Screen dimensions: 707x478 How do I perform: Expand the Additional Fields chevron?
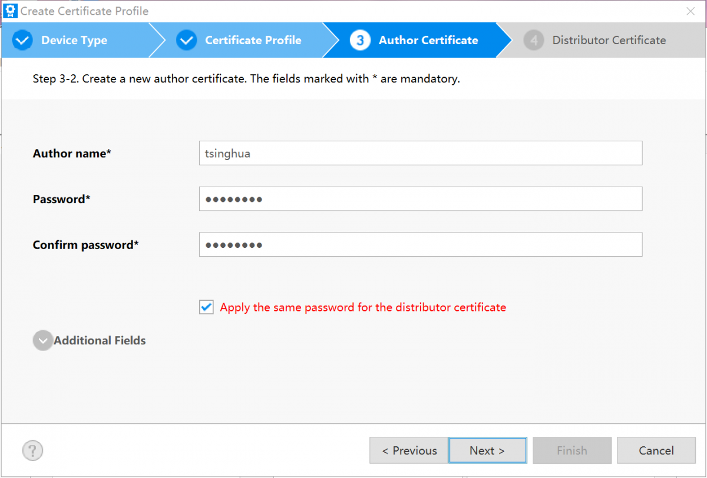coord(42,340)
